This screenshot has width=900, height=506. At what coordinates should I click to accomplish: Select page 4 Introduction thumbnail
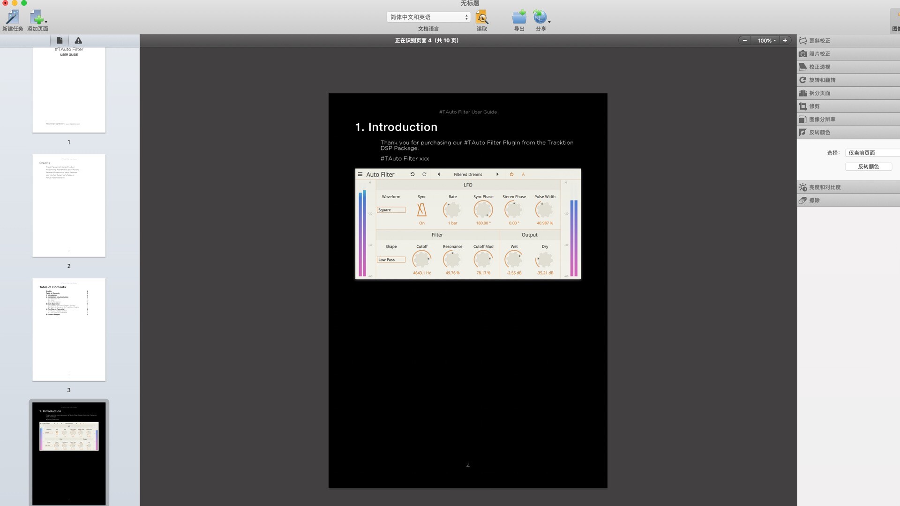click(69, 454)
